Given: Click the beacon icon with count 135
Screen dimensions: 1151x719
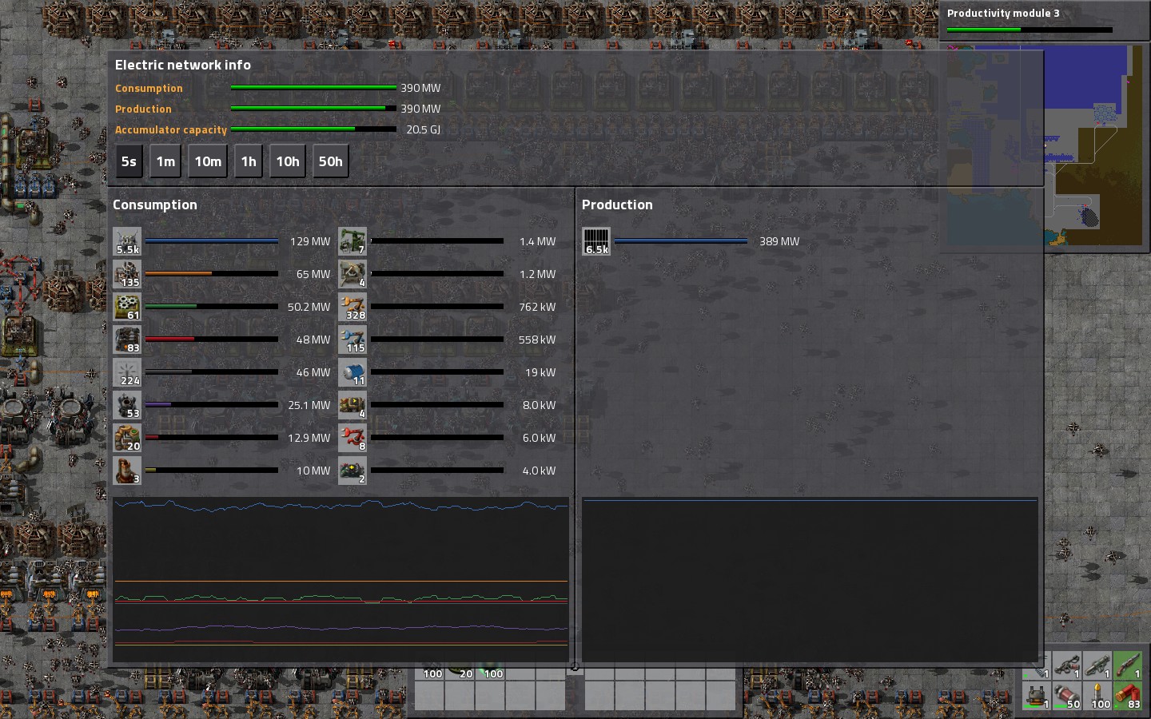Looking at the screenshot, I should pyautogui.click(x=127, y=274).
